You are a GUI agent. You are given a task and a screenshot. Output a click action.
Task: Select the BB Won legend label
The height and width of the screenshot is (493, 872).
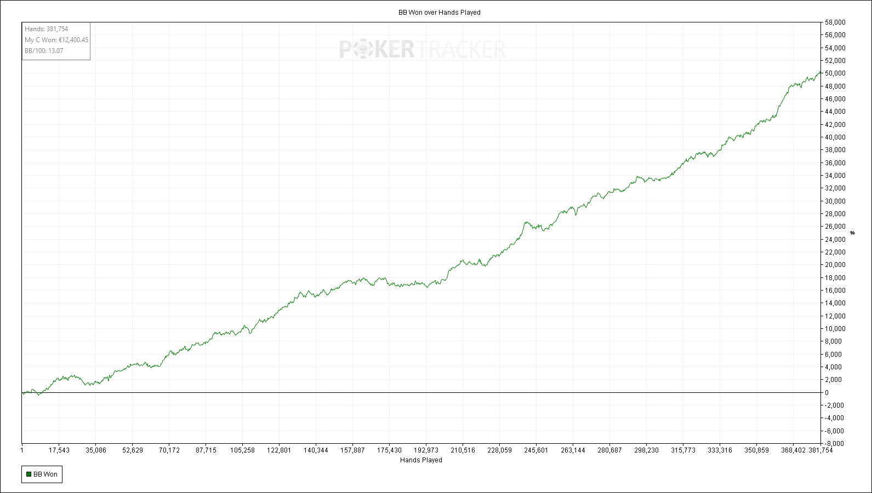(x=45, y=474)
